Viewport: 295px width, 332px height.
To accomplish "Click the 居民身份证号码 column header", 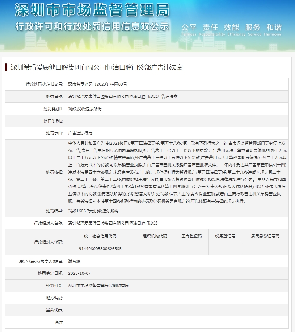I will [265, 236].
